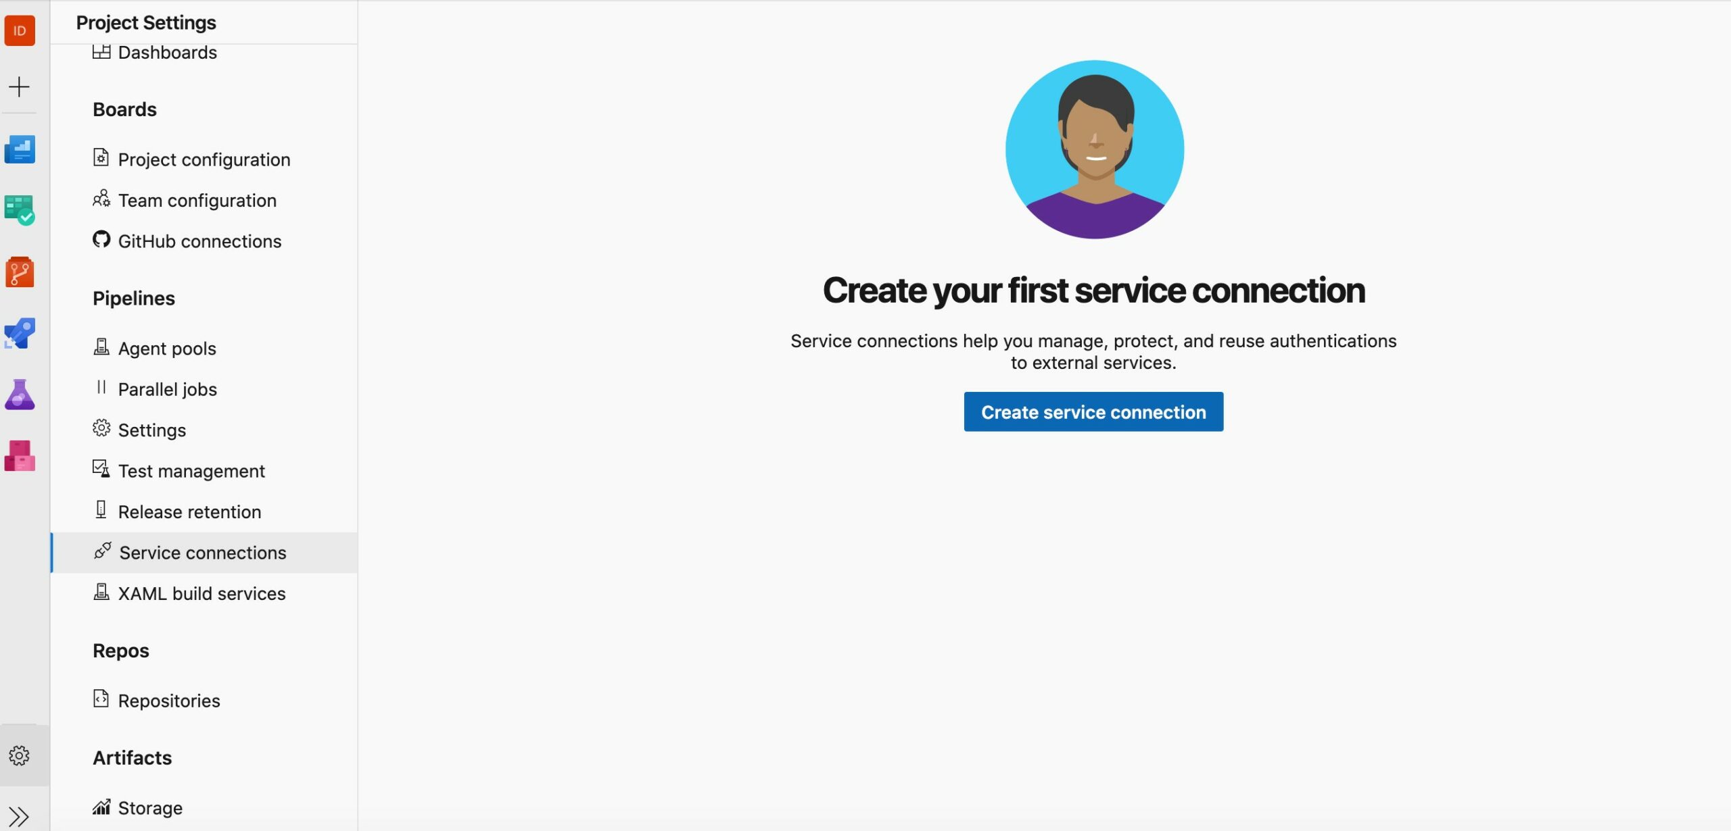Click the Artifacts section heading

tap(133, 757)
